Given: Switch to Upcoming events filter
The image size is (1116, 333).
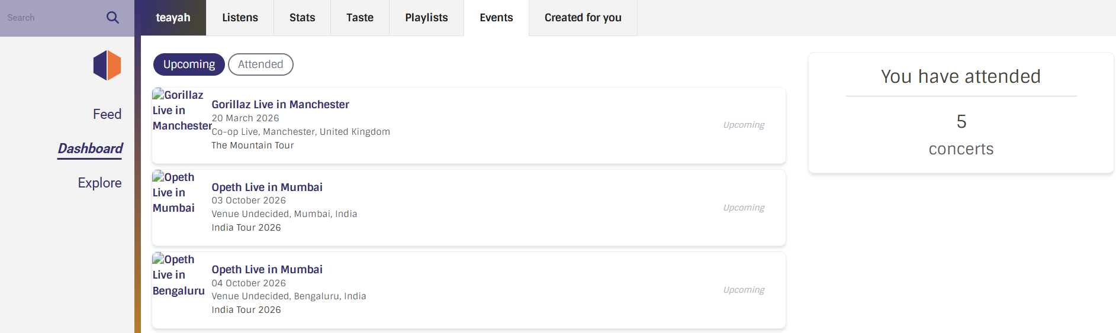Looking at the screenshot, I should tap(189, 64).
